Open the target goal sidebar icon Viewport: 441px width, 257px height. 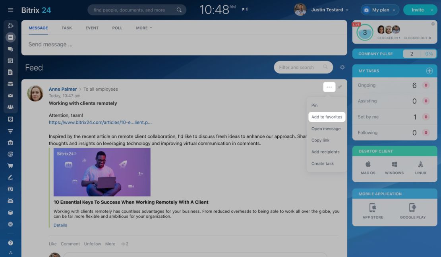point(10,154)
